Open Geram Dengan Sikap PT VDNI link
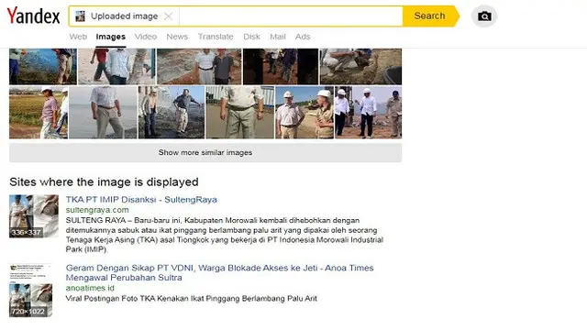The height and width of the screenshot is (330, 587). point(219,273)
